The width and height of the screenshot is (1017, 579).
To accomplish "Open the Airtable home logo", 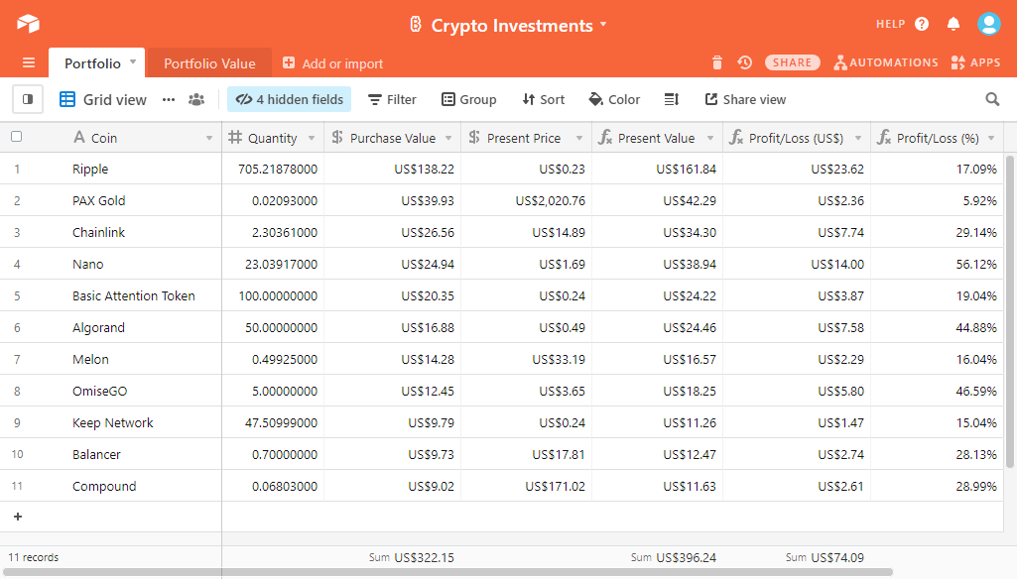I will click(28, 24).
